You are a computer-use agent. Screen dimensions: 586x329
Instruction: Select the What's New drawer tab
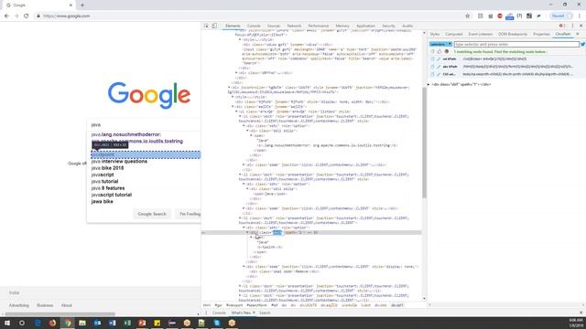(x=241, y=313)
